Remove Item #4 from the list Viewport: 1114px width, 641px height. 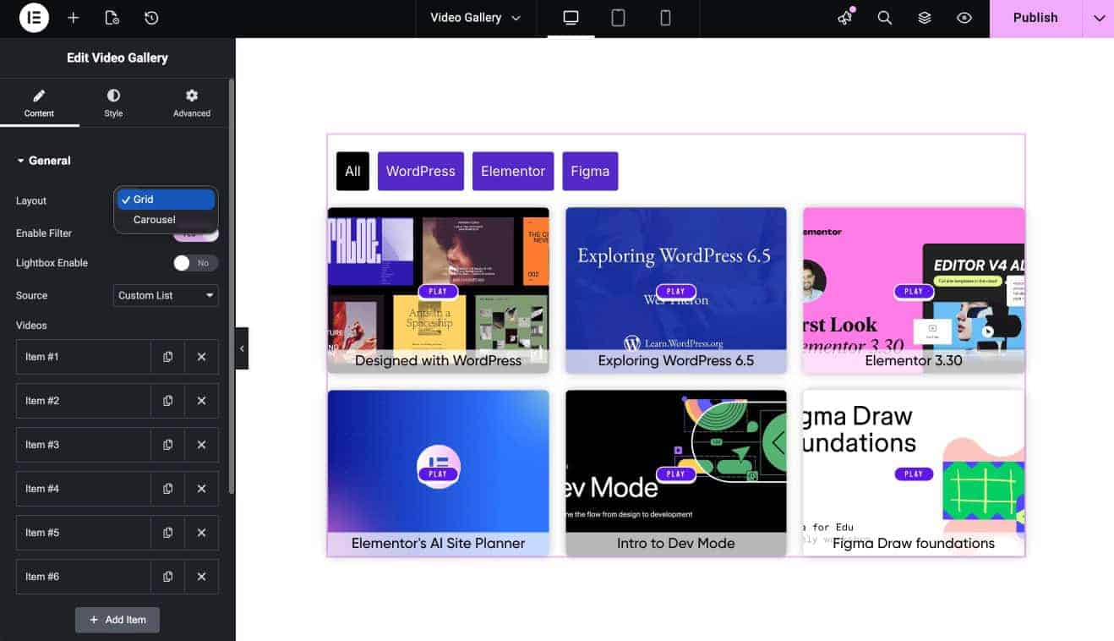point(201,489)
